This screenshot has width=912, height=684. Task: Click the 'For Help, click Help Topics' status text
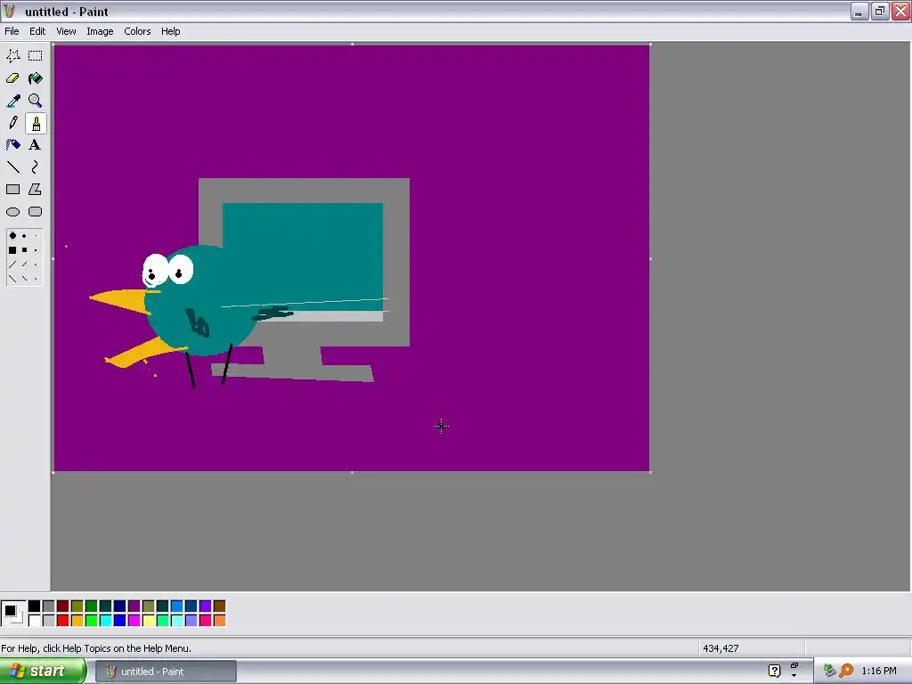tap(96, 648)
